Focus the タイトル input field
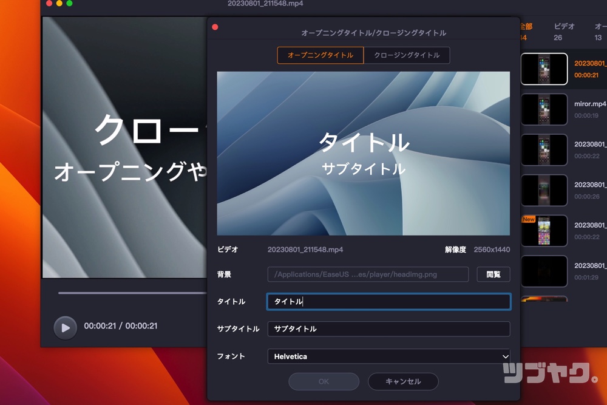 click(388, 302)
